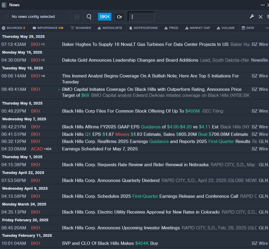Toggle the Importance ON filter
269x249 pixels.
coord(48,28)
